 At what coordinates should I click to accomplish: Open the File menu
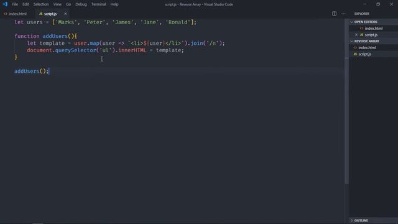coord(15,4)
